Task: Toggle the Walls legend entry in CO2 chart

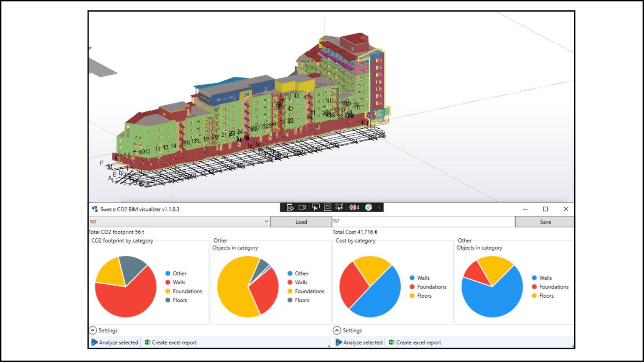Action: click(x=179, y=282)
